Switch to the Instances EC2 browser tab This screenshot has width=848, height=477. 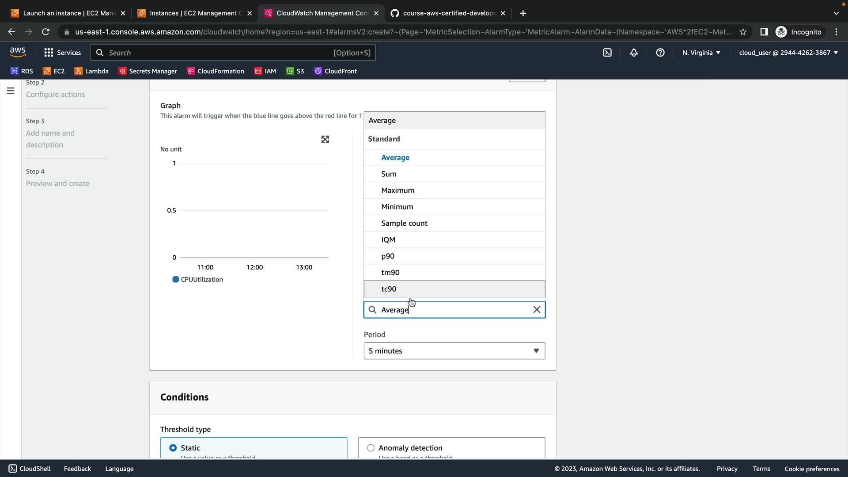tap(194, 13)
